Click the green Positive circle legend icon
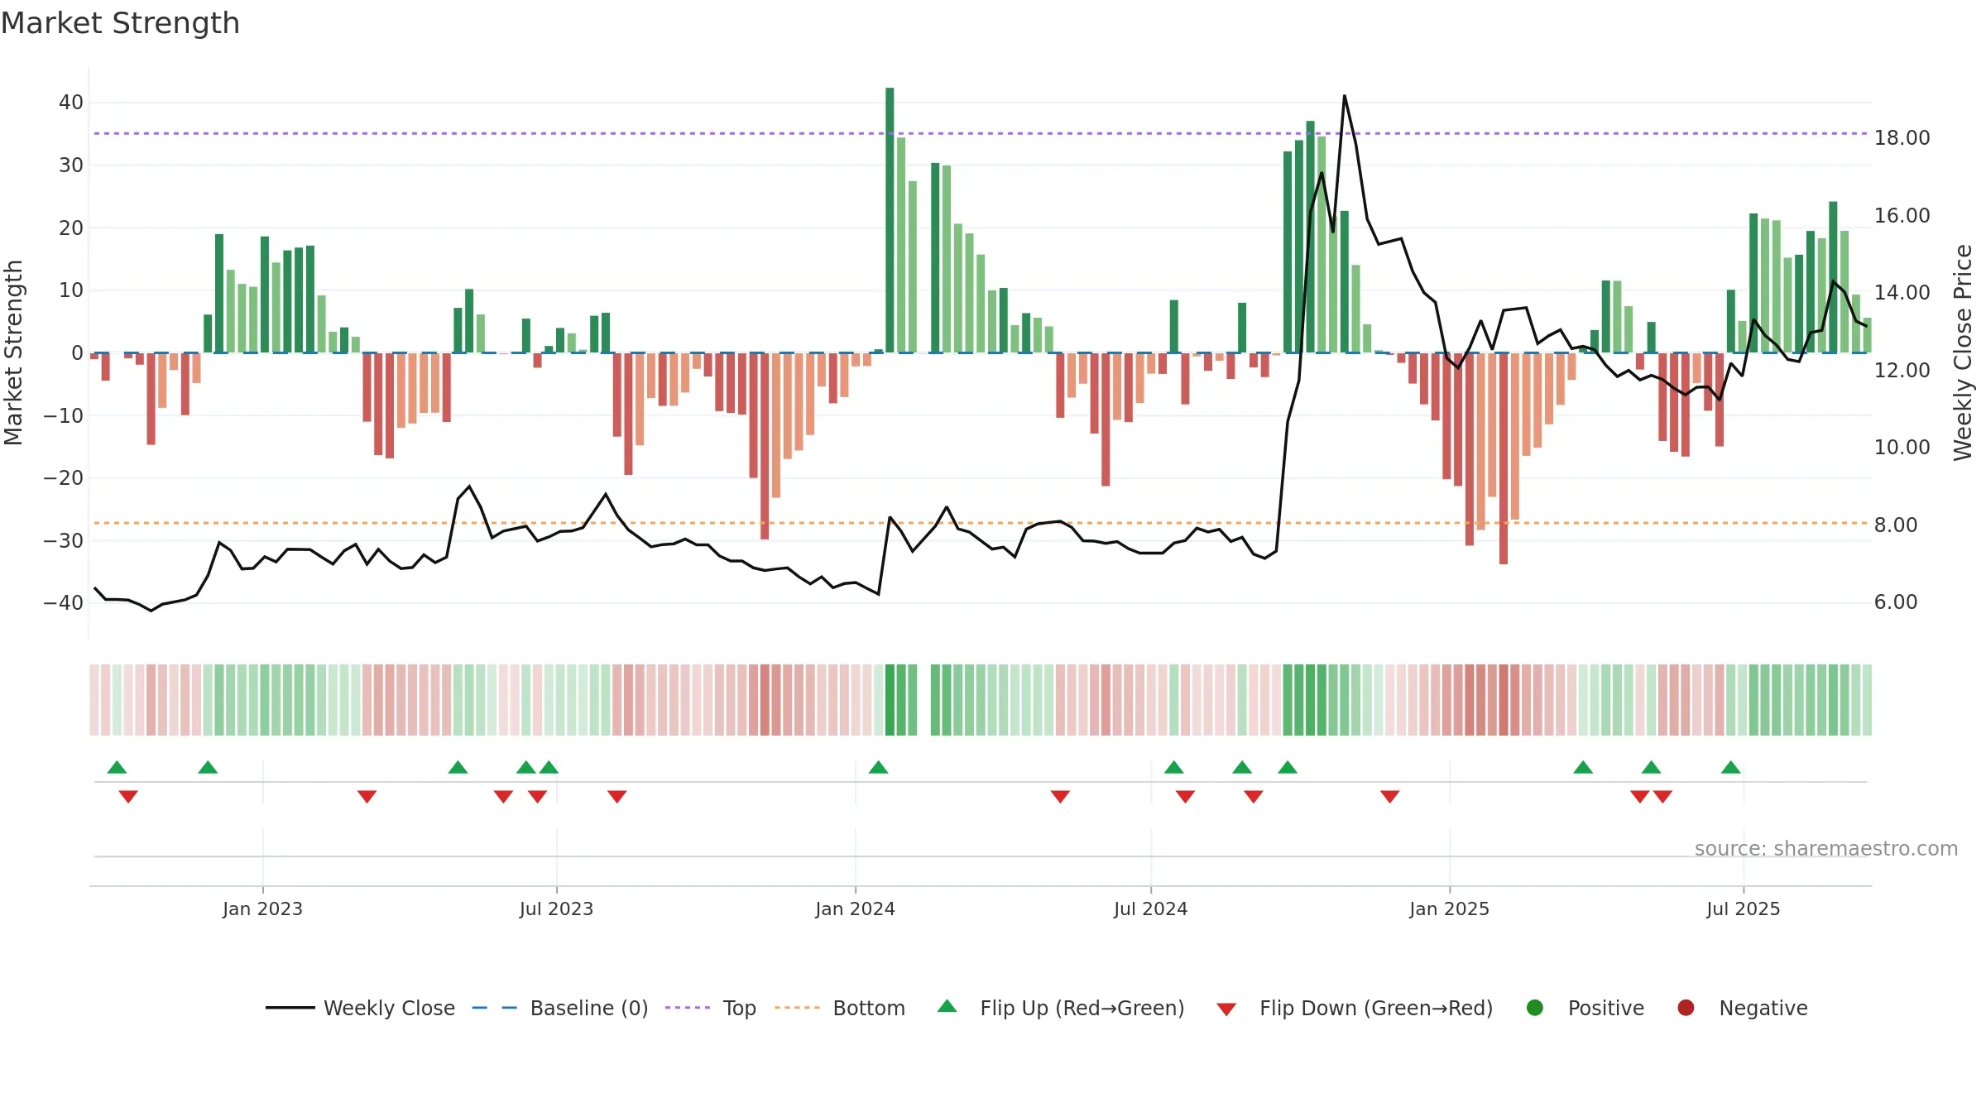 click(x=1535, y=1008)
